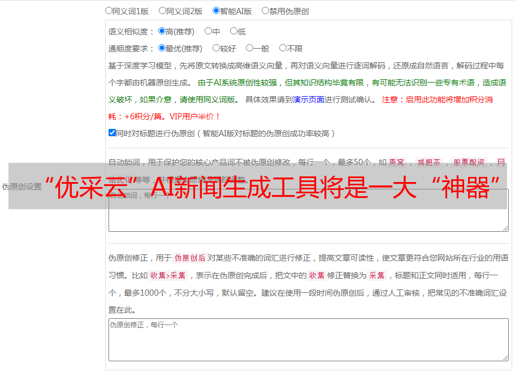The image size is (515, 372).
Task: Click the 语义相似度 label
Action: pos(131,32)
